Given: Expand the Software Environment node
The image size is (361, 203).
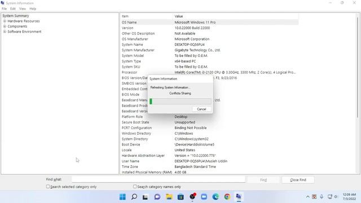Looking at the screenshot, I should point(5,32).
